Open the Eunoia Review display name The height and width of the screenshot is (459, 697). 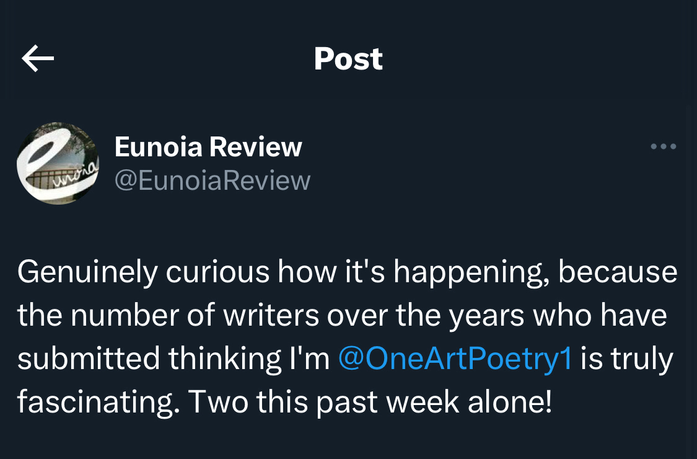[x=208, y=147]
